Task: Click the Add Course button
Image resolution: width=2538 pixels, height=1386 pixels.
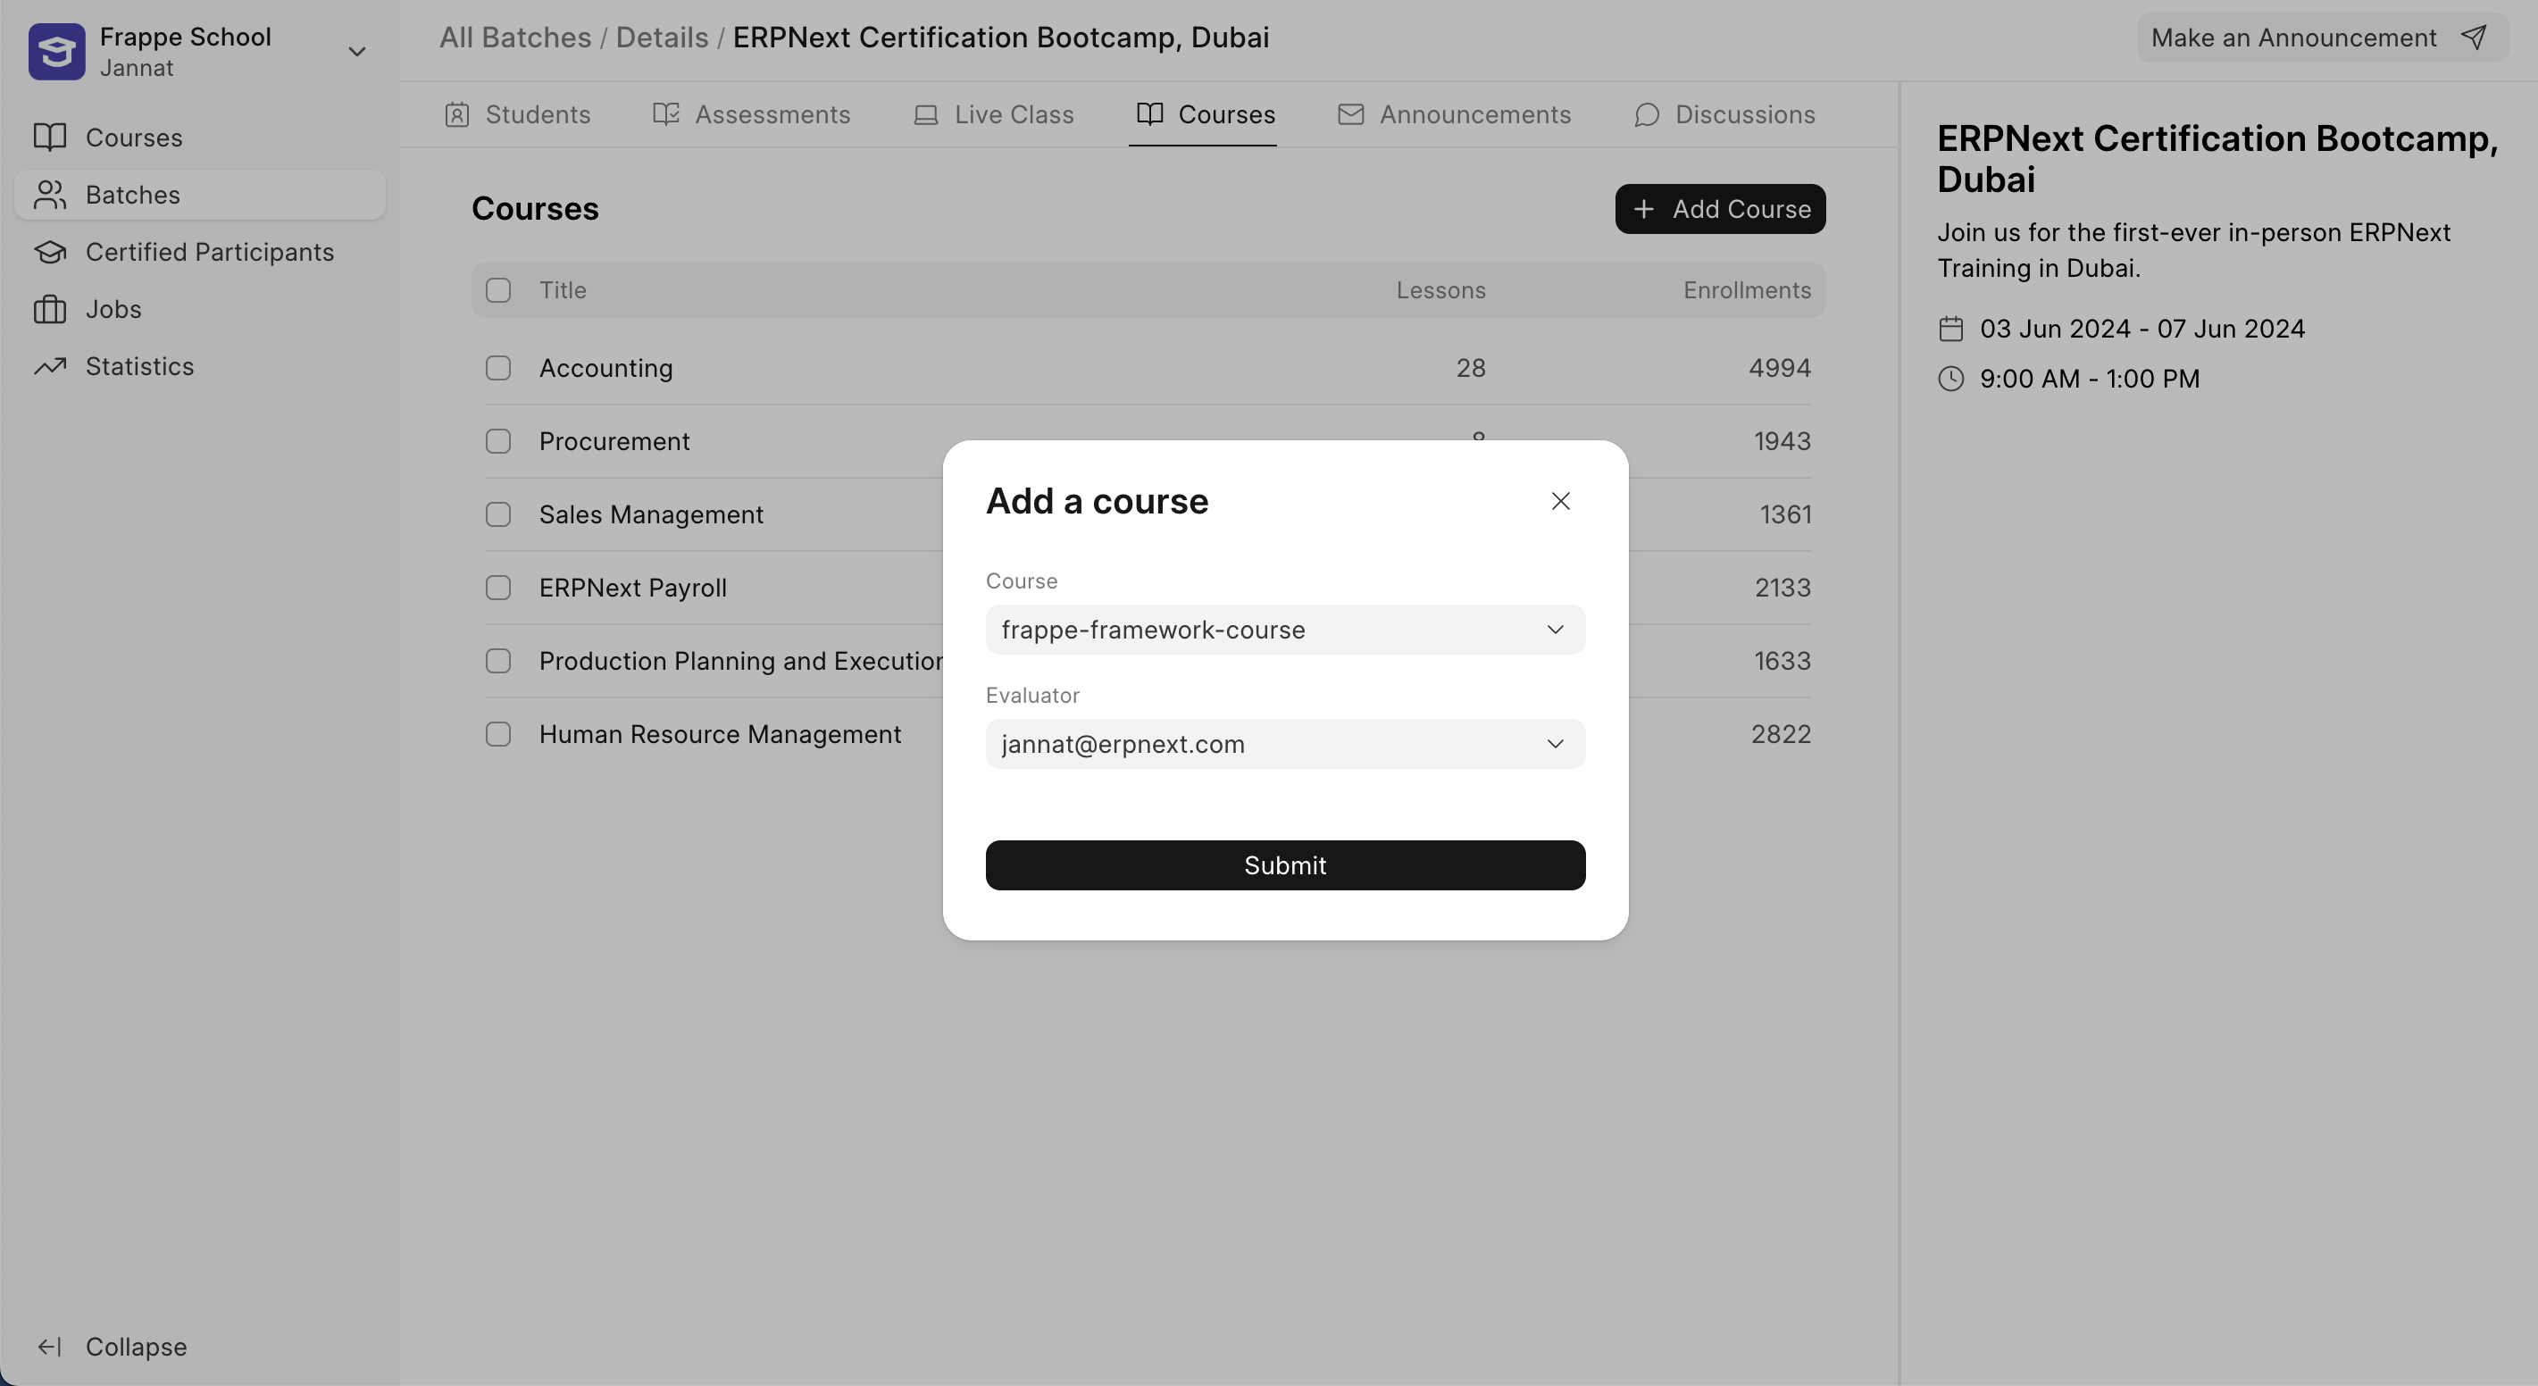Action: (x=1719, y=209)
